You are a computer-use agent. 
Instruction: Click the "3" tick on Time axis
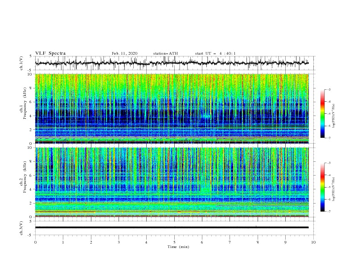pos(119,242)
